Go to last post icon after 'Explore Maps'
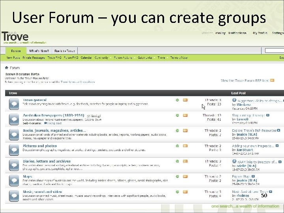The height and width of the screenshot is (213, 284). coord(253,176)
